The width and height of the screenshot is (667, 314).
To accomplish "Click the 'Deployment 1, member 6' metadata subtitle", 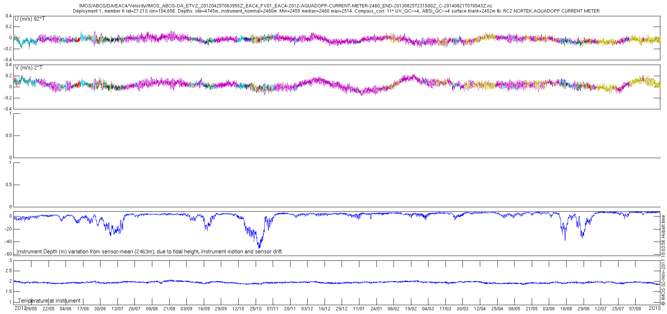I will tap(336, 11).
